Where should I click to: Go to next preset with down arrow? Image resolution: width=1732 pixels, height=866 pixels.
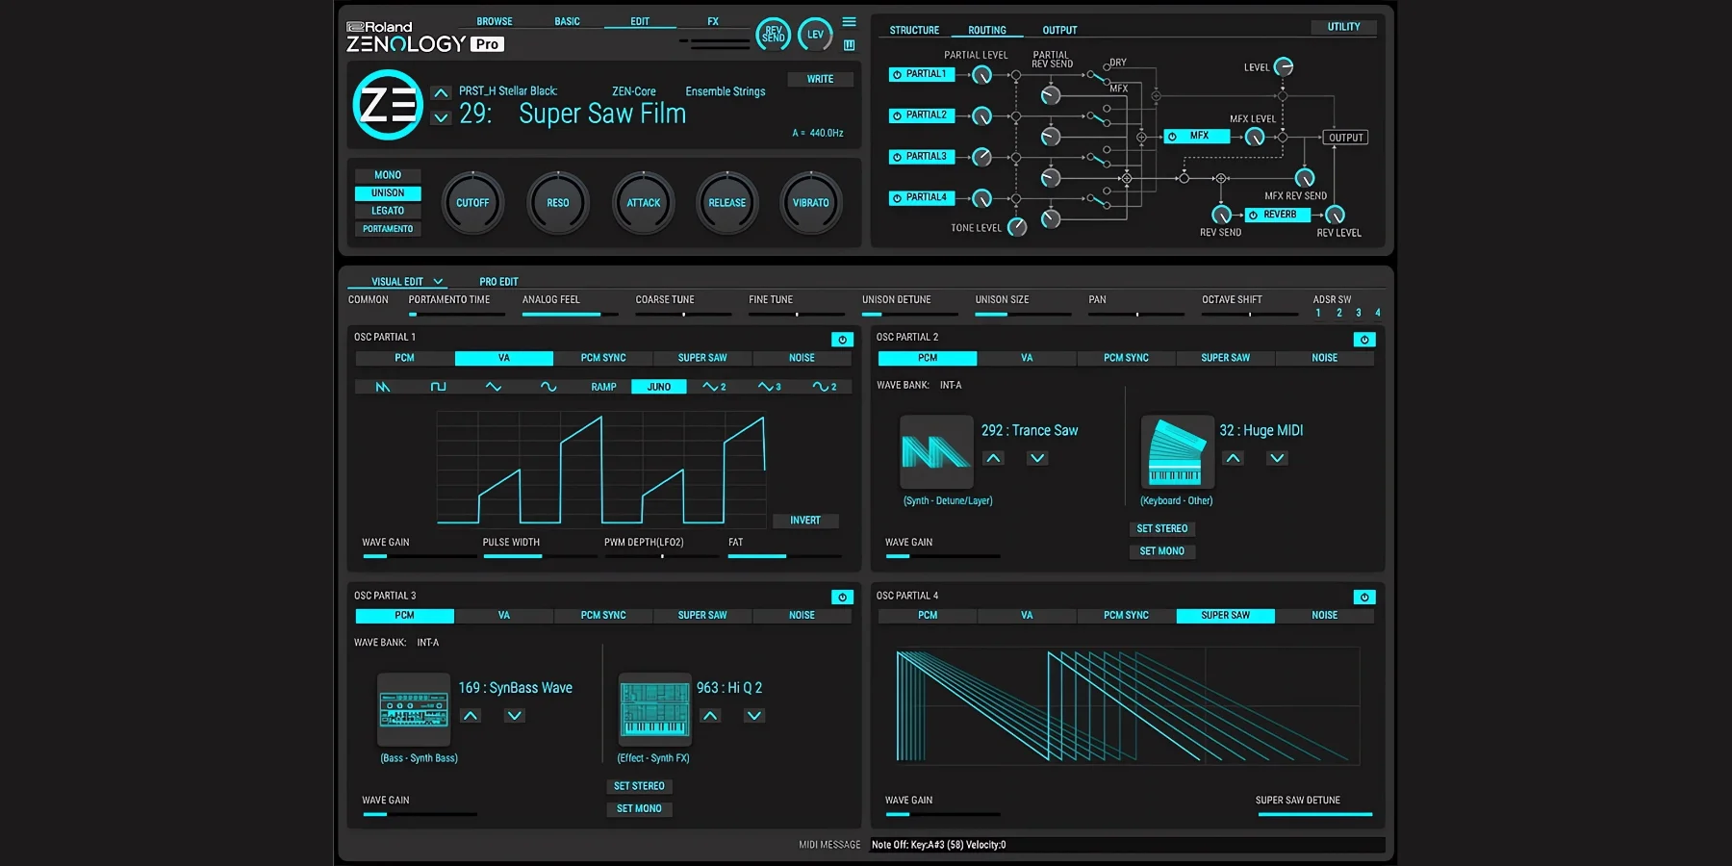441,117
